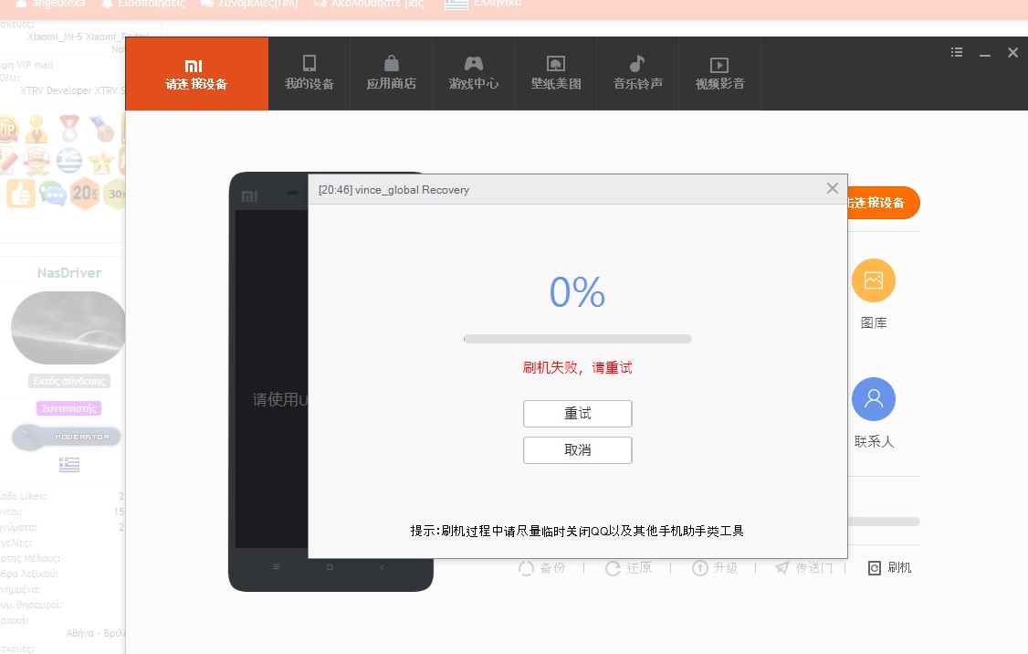The image size is (1028, 654).
Task: Open Συνομιλίες (ΠΜ) in forum top bar
Action: pyautogui.click(x=250, y=4)
